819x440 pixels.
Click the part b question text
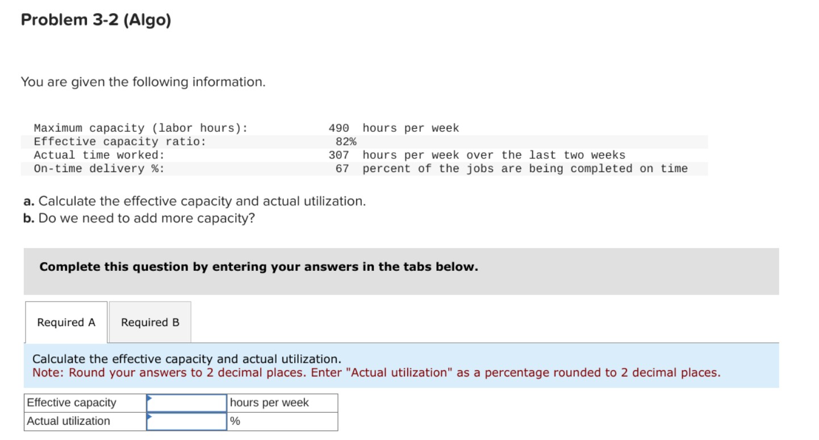pyautogui.click(x=138, y=218)
